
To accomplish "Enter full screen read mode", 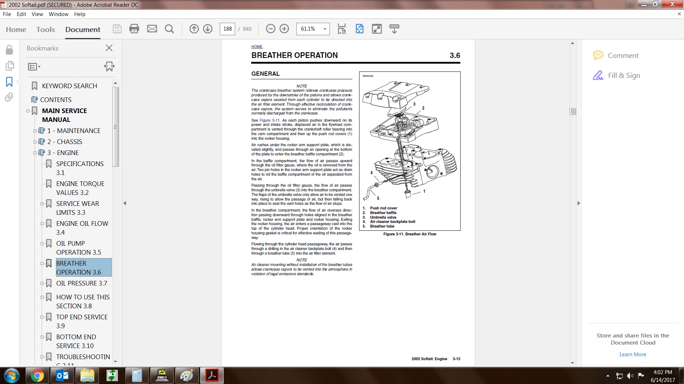I will tap(377, 29).
